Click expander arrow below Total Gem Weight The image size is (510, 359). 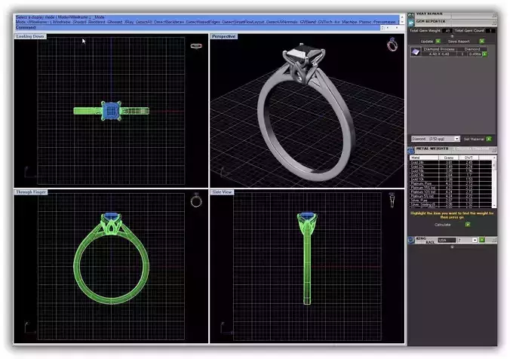452,35
